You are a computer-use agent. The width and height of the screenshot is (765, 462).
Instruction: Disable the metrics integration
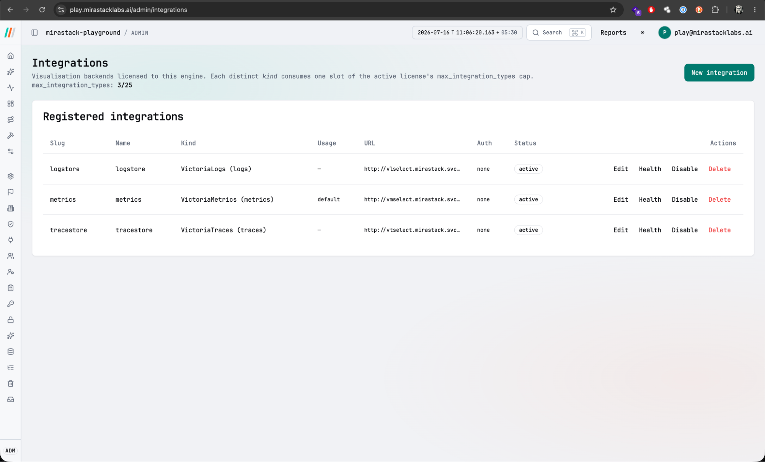pyautogui.click(x=684, y=199)
